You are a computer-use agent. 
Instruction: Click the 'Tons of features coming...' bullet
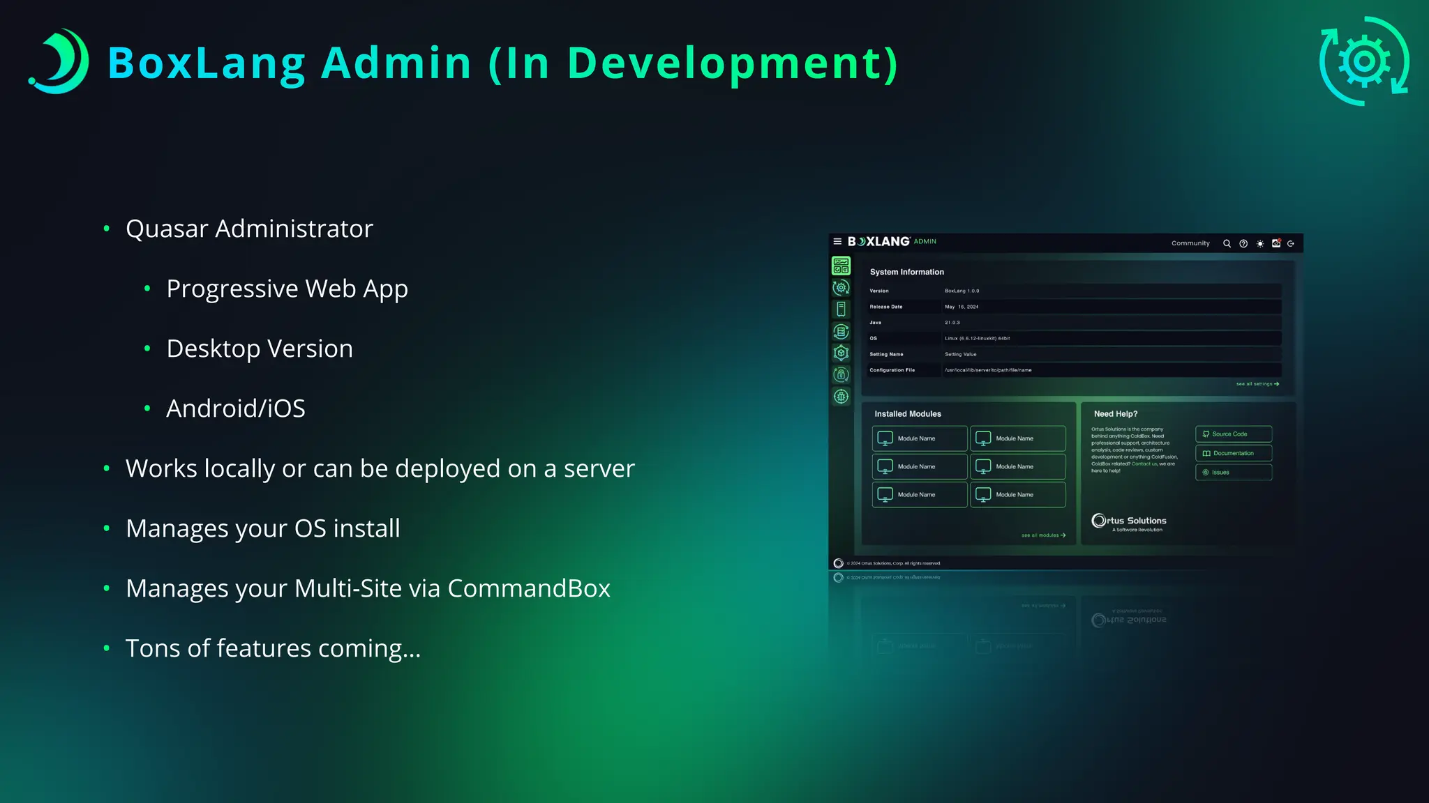tap(273, 648)
